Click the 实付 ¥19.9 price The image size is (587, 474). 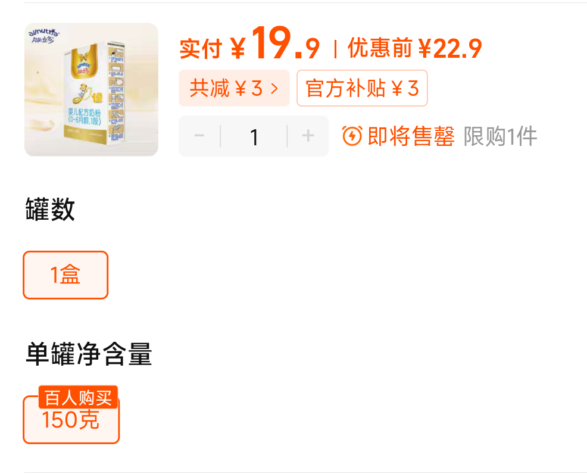point(249,43)
